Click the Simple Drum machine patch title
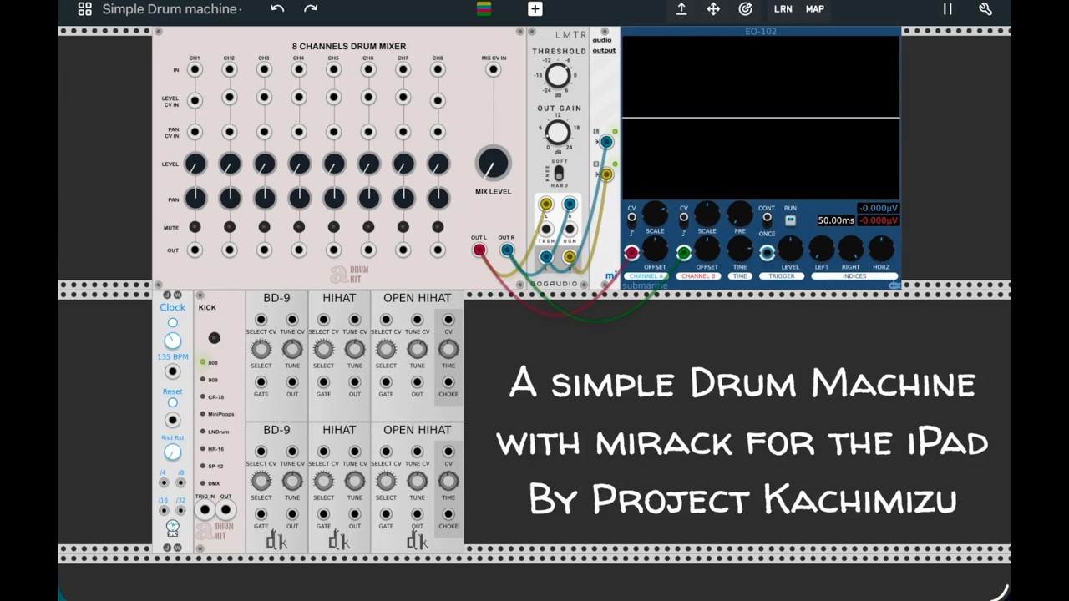1069x601 pixels. tap(170, 9)
